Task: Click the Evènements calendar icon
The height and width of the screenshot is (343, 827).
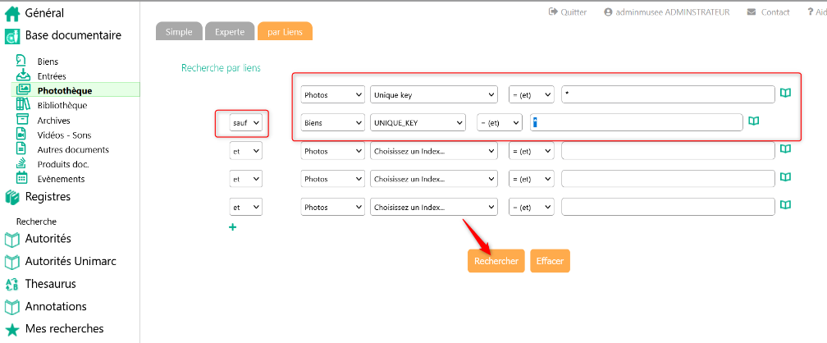Action: [x=23, y=178]
